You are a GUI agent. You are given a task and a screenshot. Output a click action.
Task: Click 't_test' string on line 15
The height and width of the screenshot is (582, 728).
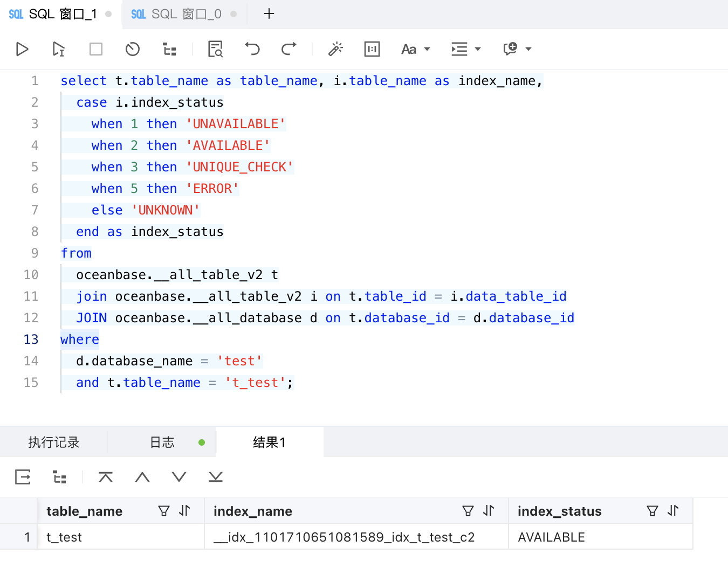coord(255,383)
